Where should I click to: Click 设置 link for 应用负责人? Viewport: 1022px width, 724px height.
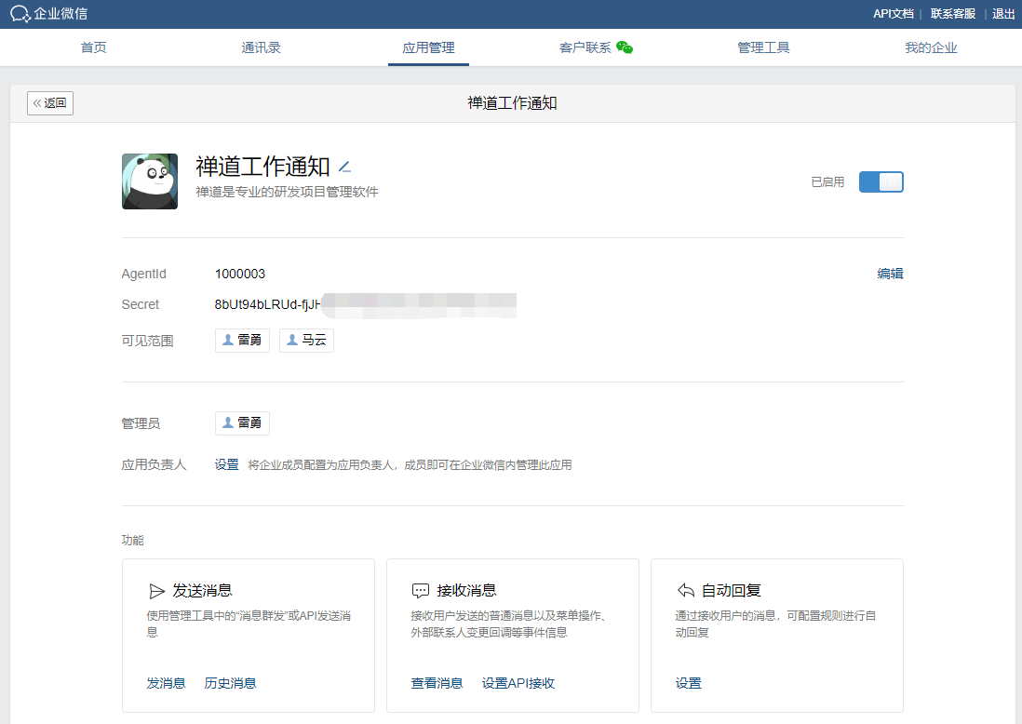pyautogui.click(x=227, y=464)
